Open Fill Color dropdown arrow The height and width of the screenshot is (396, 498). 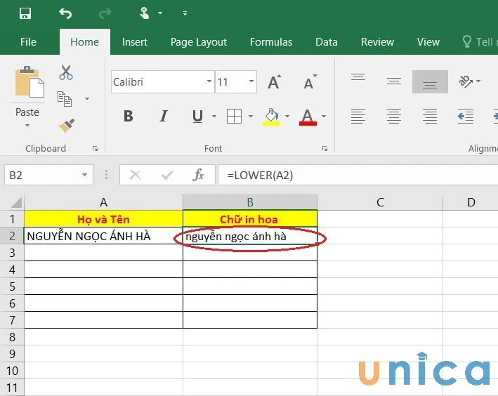click(287, 117)
